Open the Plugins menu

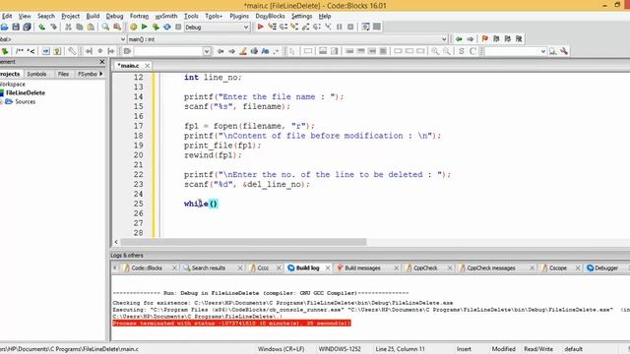(239, 16)
